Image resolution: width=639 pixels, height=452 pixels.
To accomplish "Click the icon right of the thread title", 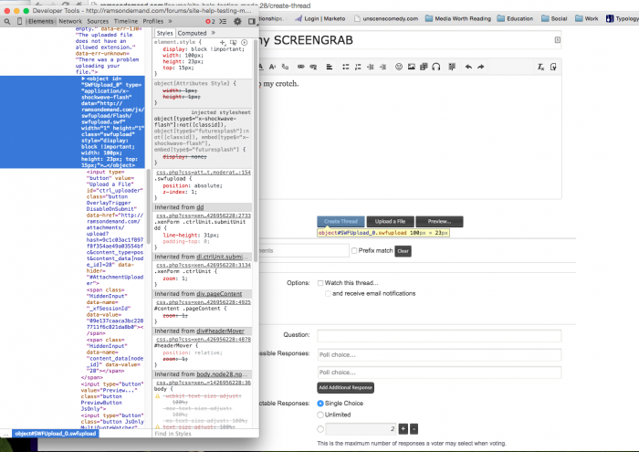I will [x=558, y=40].
